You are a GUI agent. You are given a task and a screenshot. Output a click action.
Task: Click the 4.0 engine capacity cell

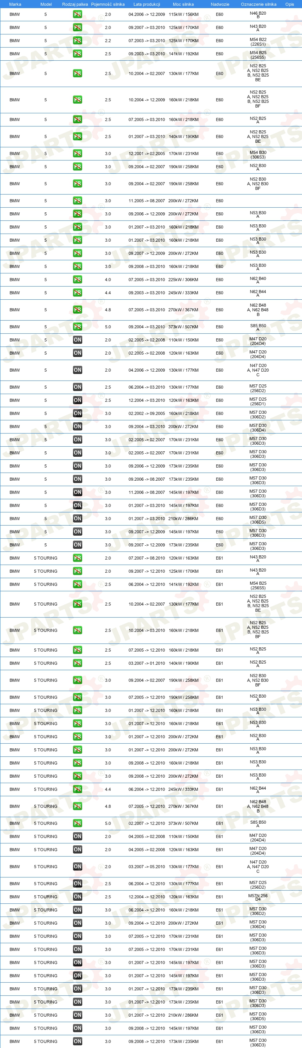(x=108, y=280)
